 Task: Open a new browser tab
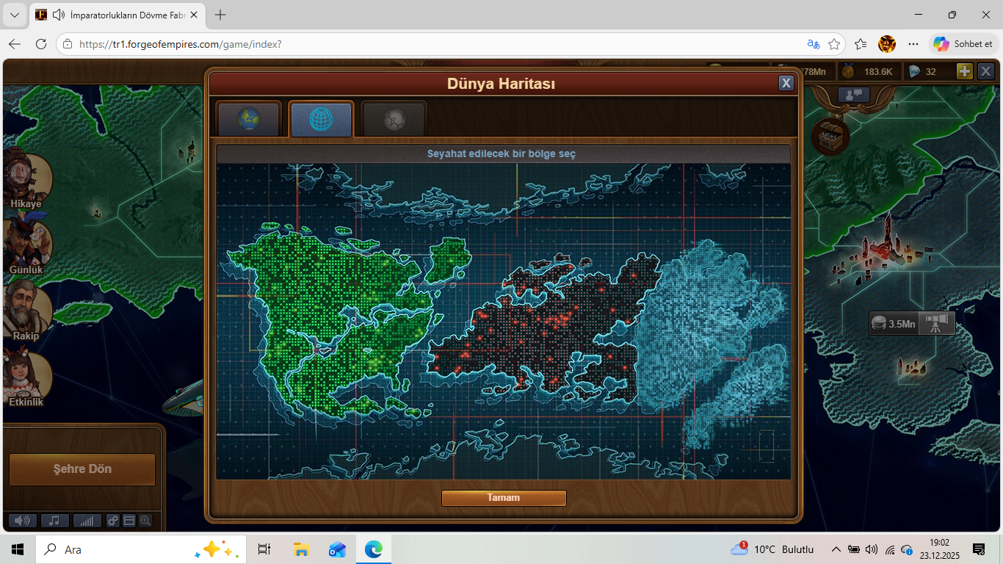click(x=220, y=15)
